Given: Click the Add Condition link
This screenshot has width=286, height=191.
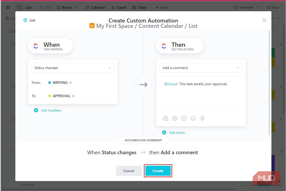Looking at the screenshot, I should click(51, 110).
